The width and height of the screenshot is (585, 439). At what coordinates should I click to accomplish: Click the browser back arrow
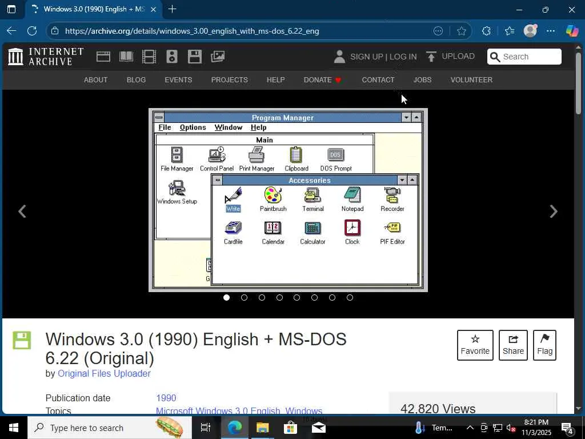11,31
